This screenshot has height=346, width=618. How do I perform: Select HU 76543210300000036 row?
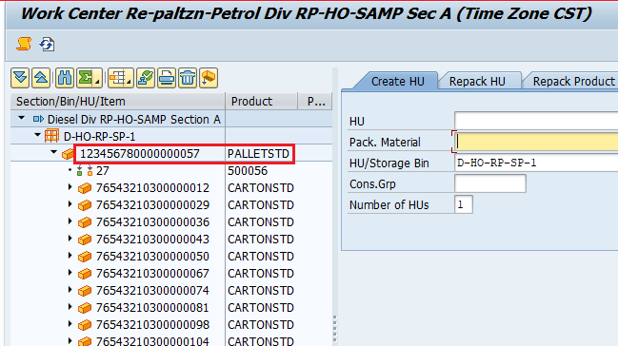click(x=152, y=222)
